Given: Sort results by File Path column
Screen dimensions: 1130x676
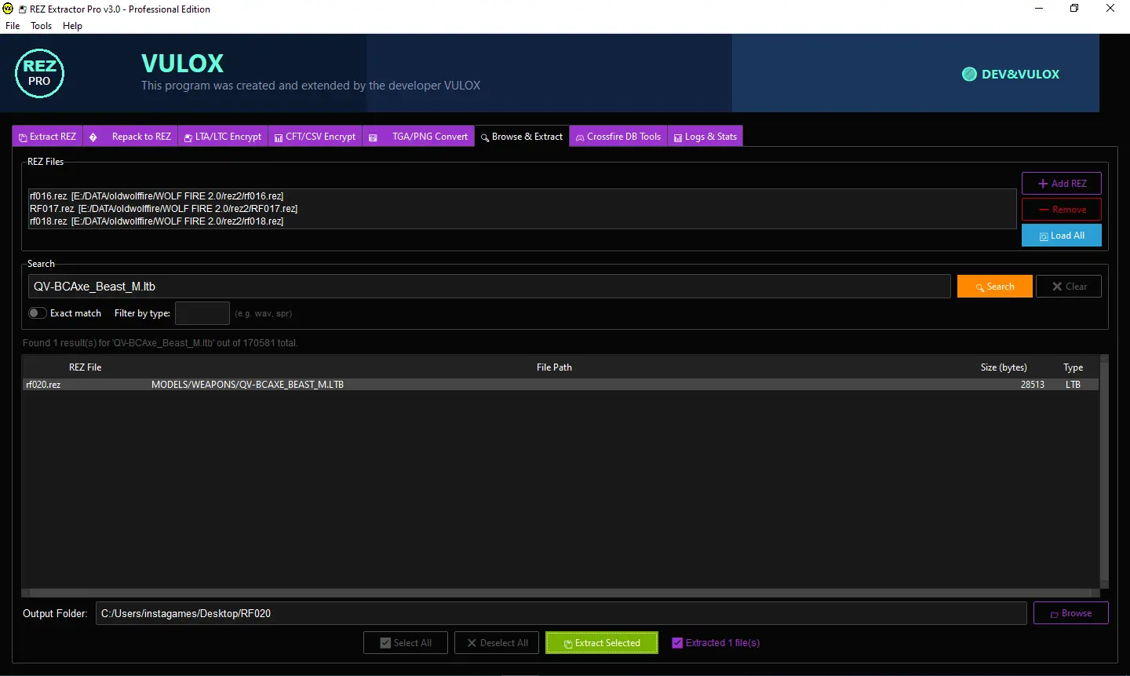Looking at the screenshot, I should 554,367.
